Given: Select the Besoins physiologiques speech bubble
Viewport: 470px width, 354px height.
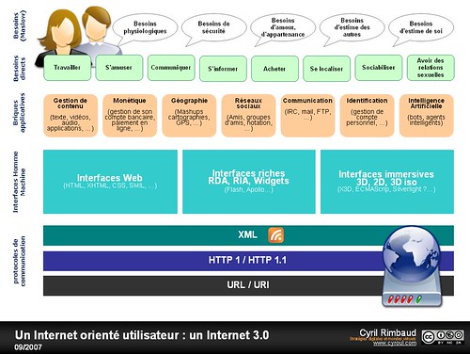Looking at the screenshot, I should [145, 27].
